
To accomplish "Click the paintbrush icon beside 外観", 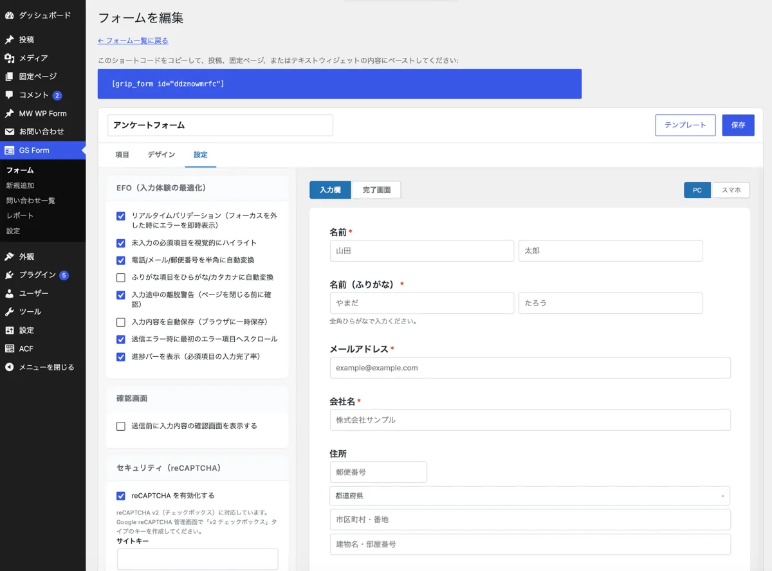I will point(9,256).
